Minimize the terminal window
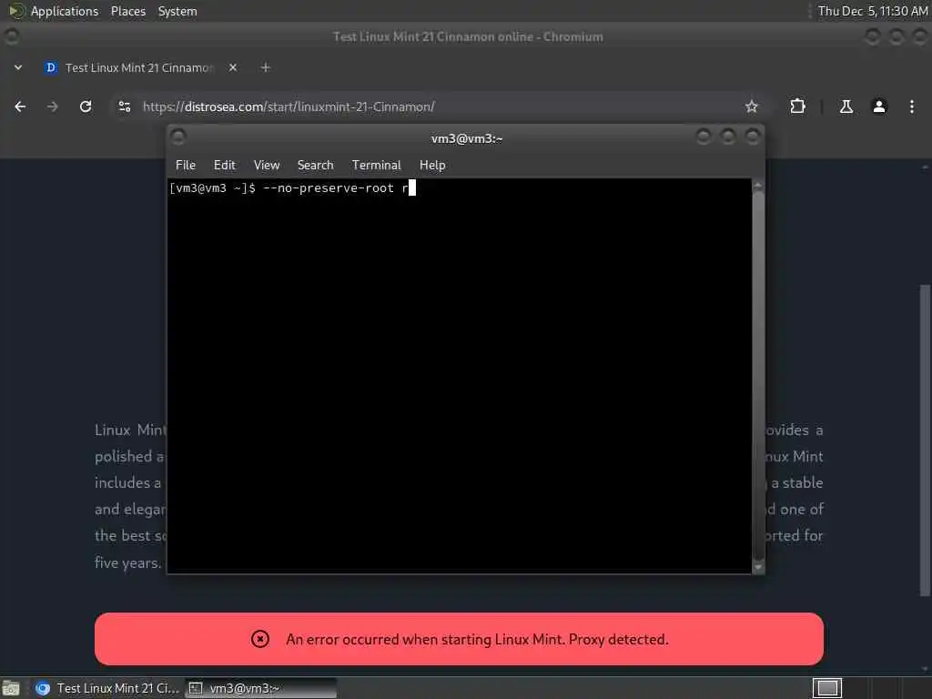Viewport: 932px width, 699px height. (704, 137)
